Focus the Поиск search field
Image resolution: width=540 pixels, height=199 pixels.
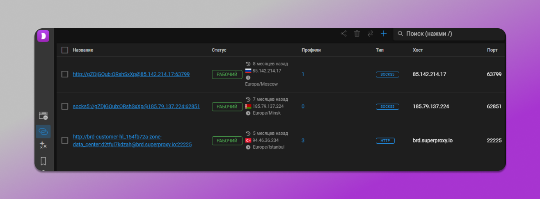[451, 34]
